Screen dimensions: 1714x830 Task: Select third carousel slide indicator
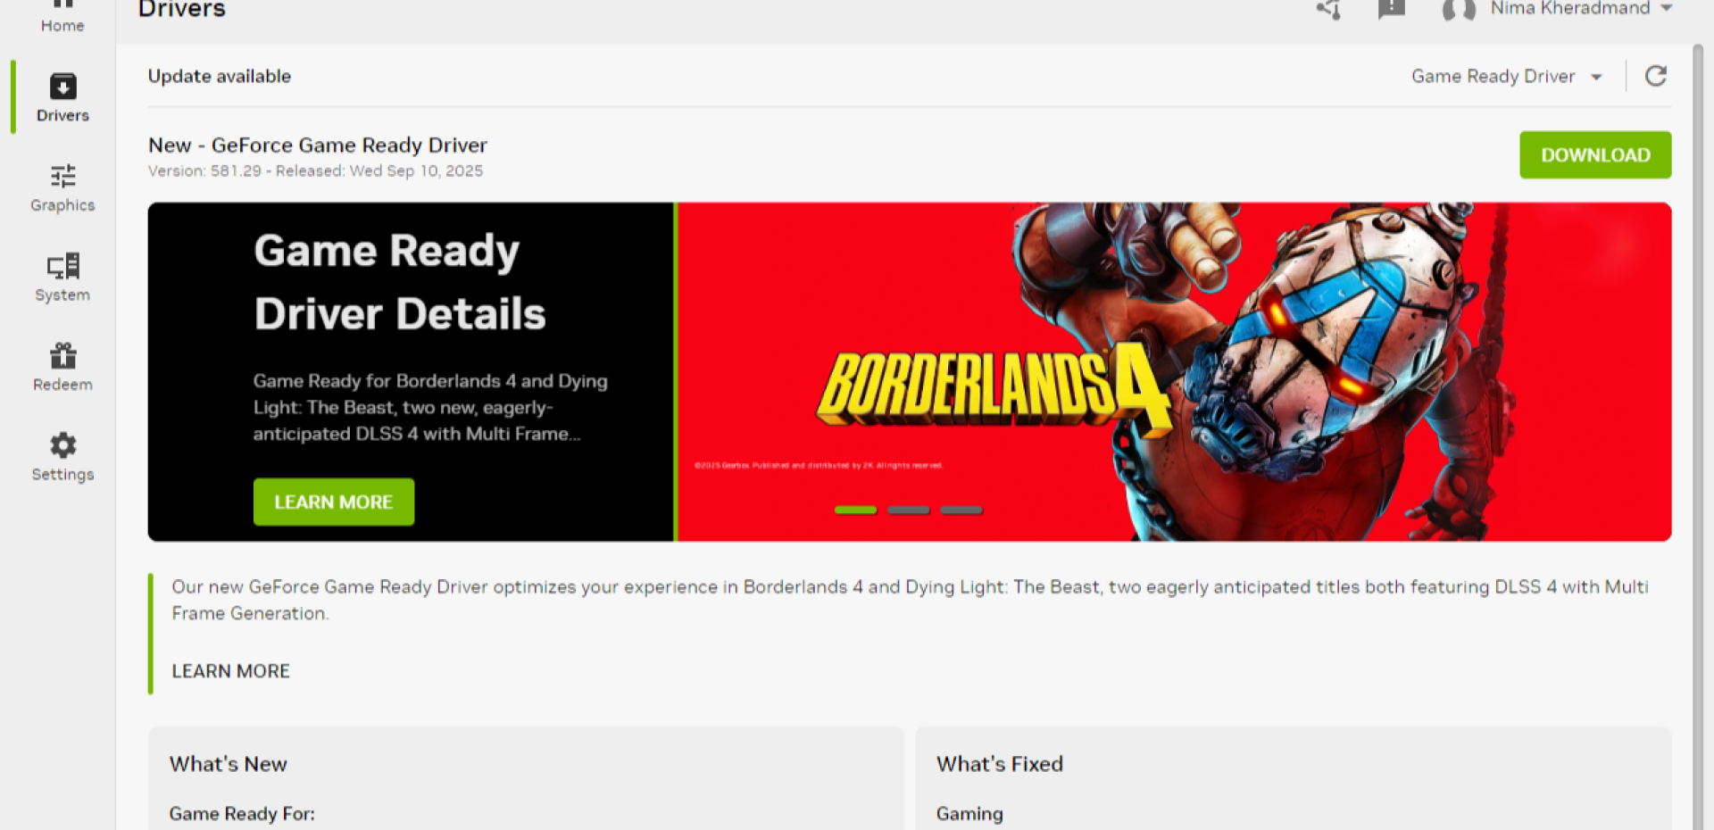[x=961, y=510]
